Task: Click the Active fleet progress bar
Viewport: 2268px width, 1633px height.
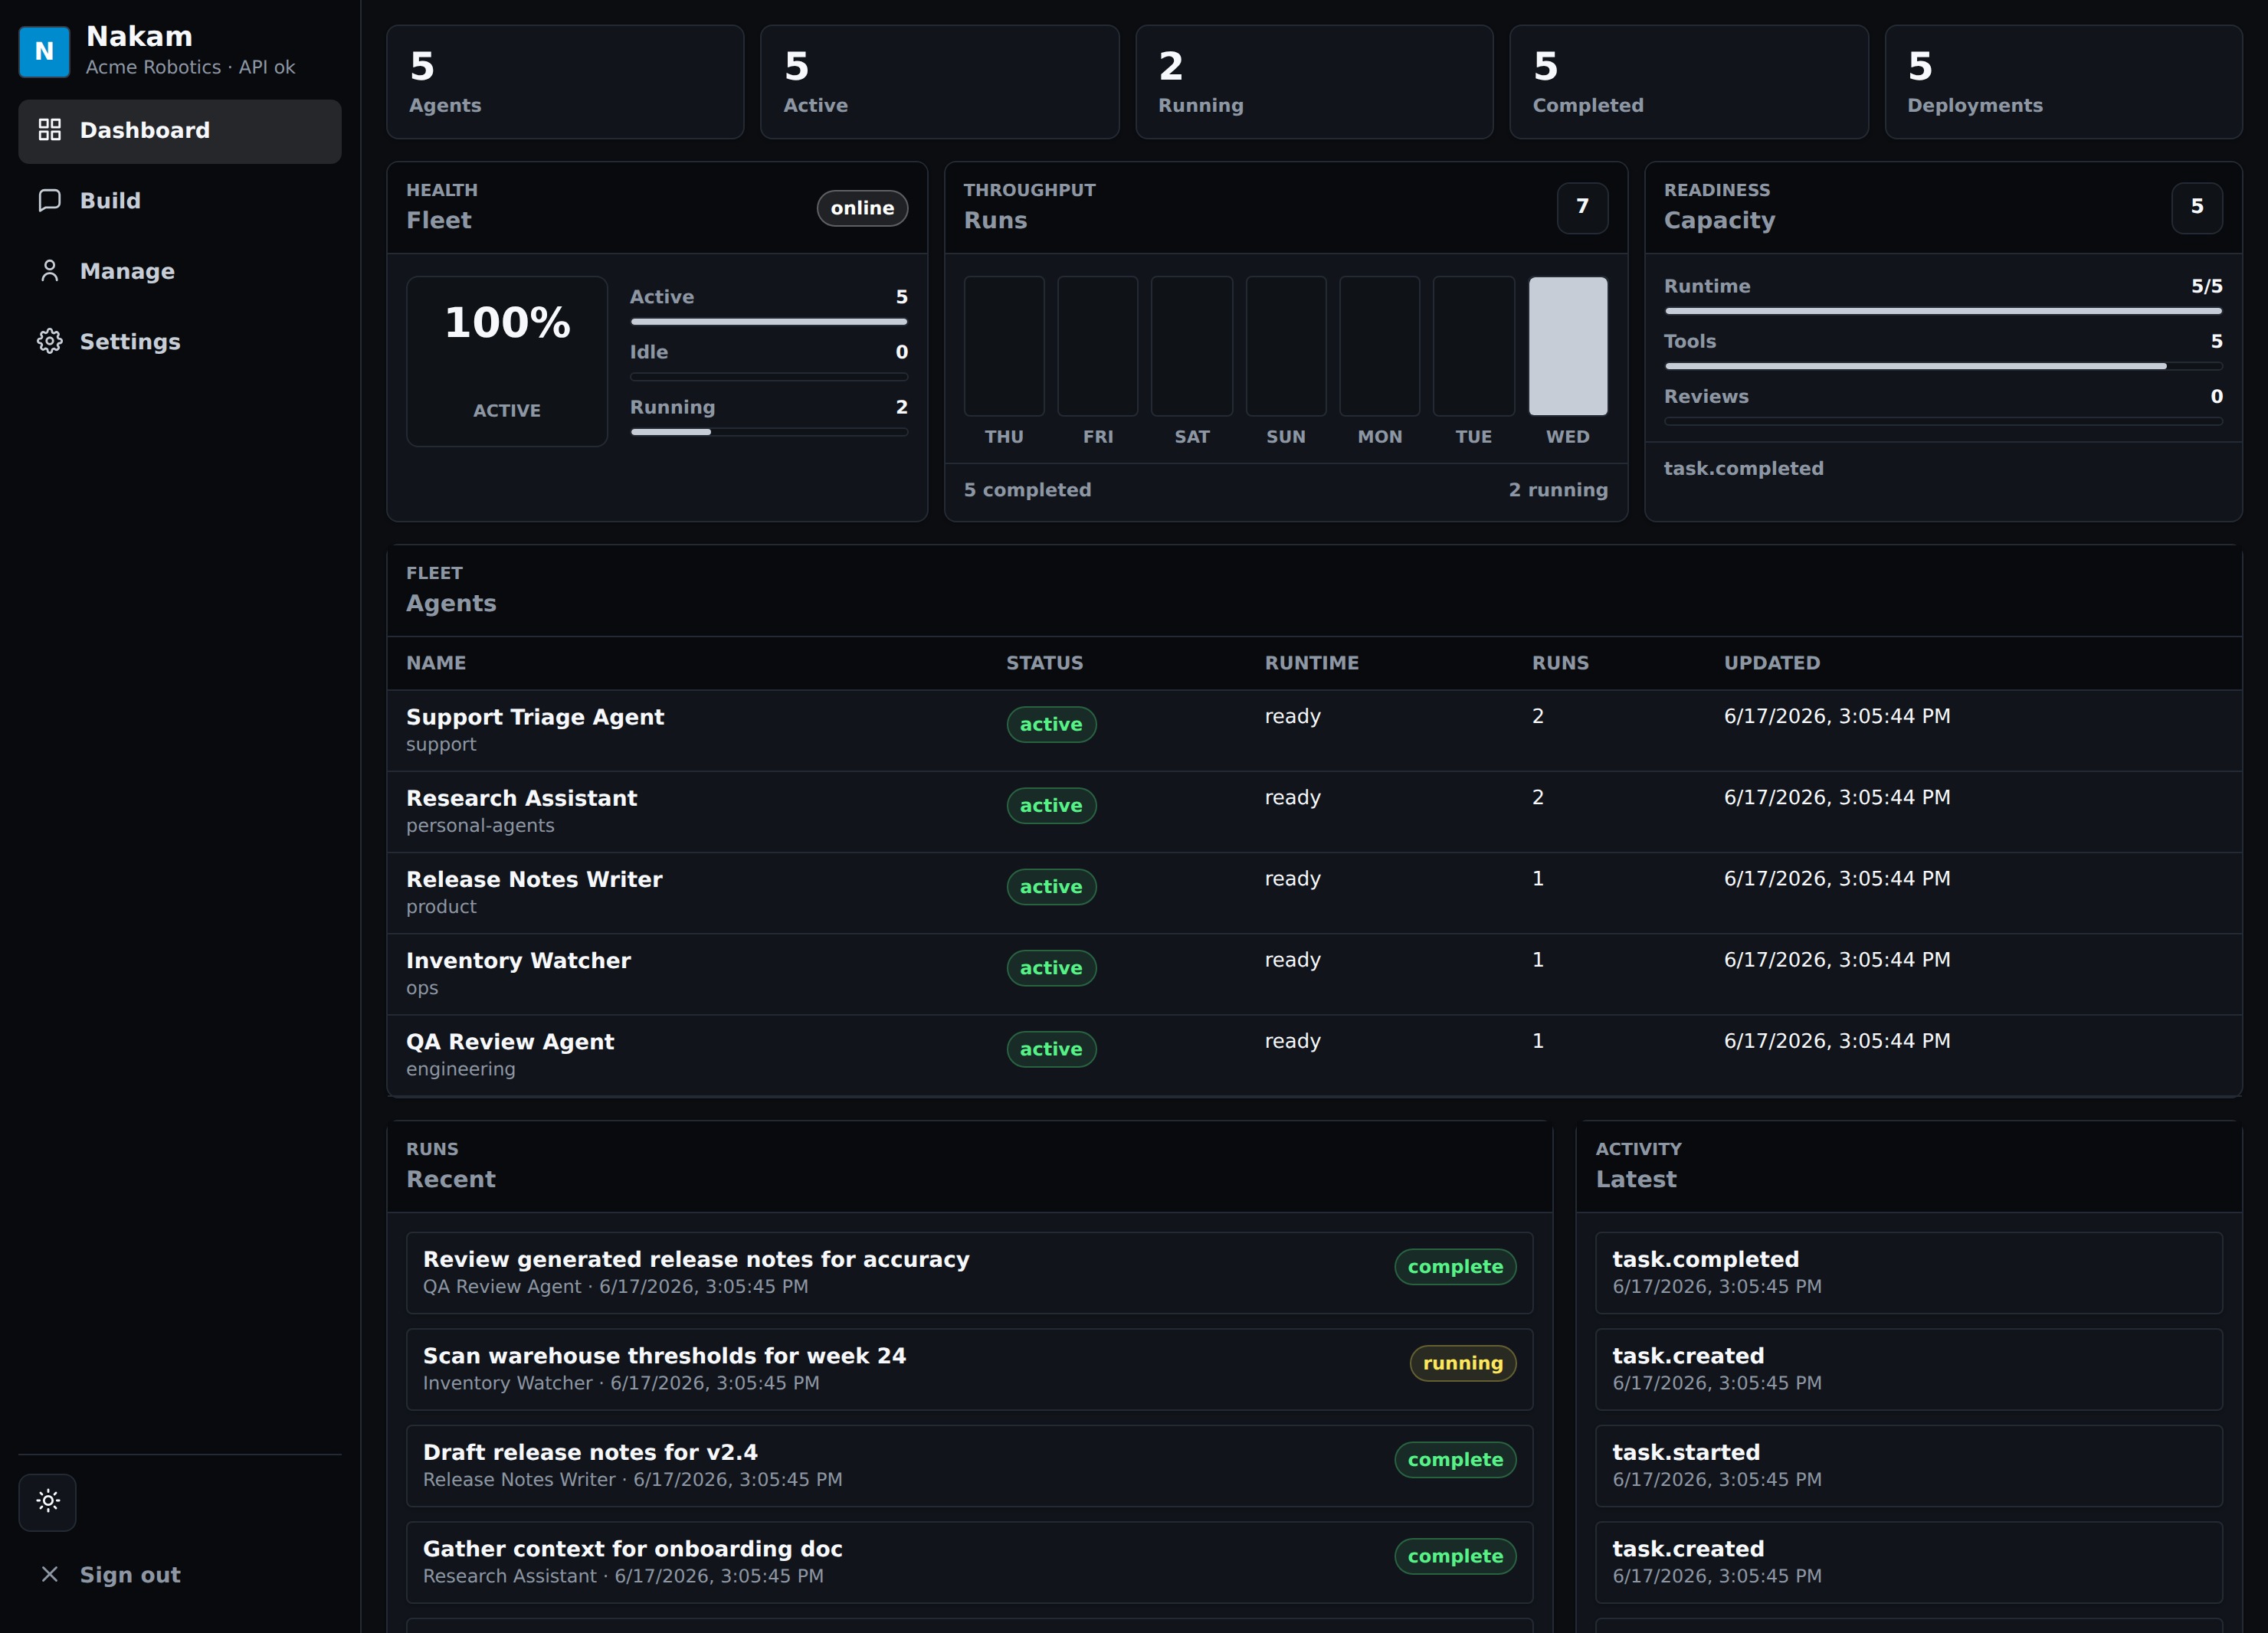Action: [x=769, y=322]
